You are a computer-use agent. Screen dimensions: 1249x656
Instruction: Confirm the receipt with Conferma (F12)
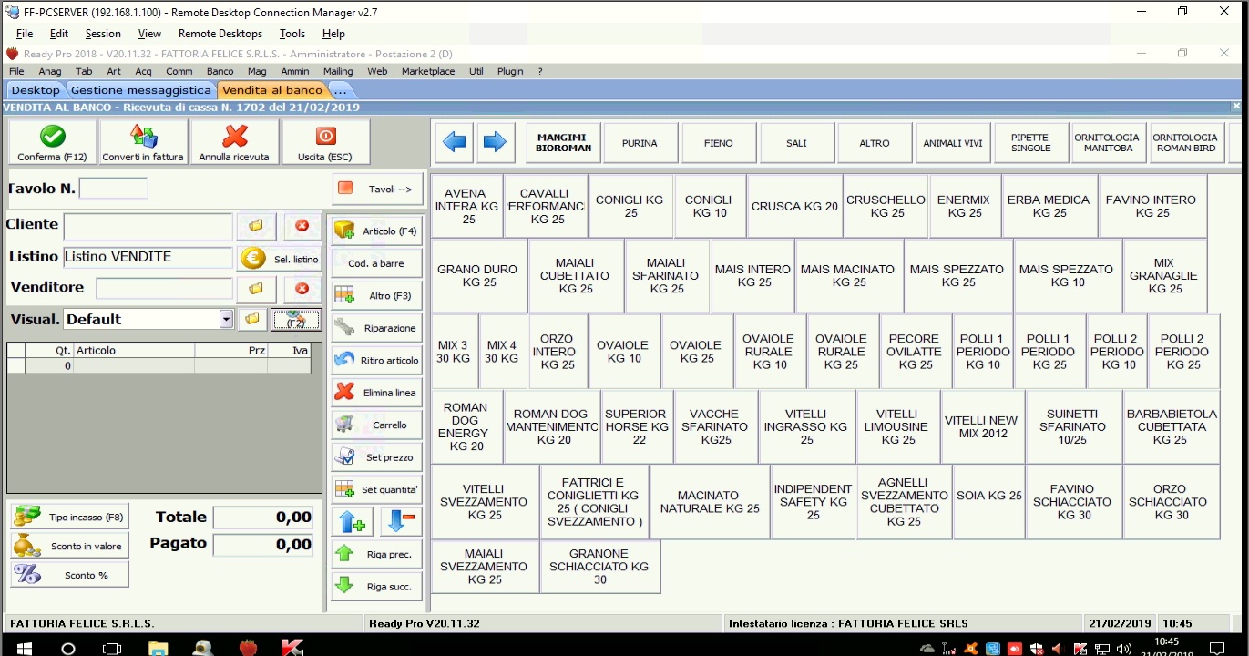pyautogui.click(x=52, y=143)
